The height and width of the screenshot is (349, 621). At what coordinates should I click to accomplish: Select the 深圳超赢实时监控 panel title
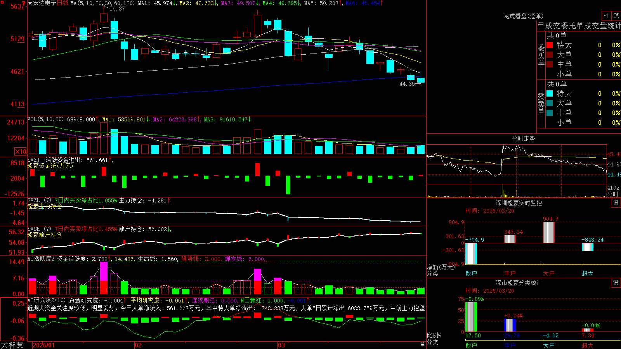click(519, 203)
